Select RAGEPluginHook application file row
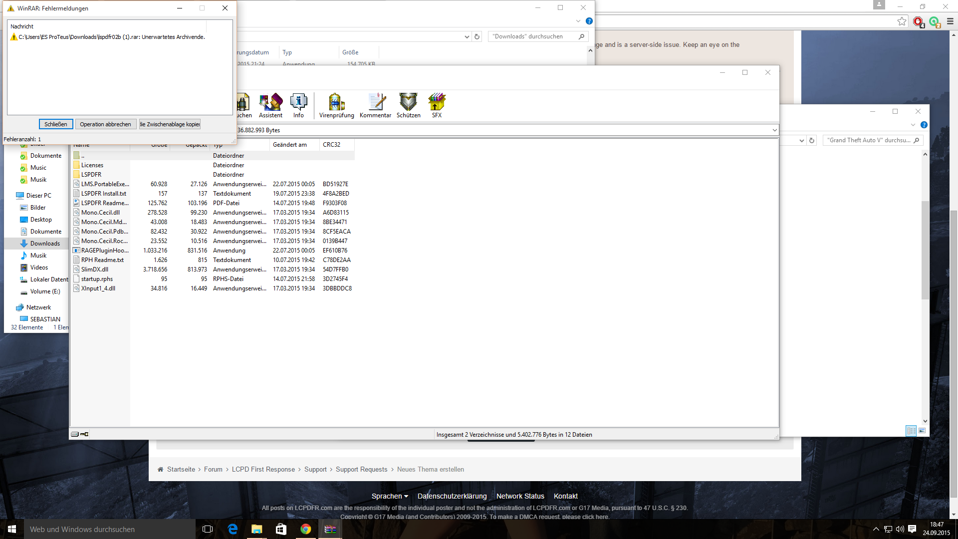Viewport: 958px width, 539px height. (105, 251)
